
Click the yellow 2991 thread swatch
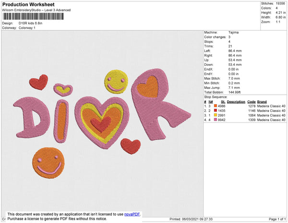point(216,115)
